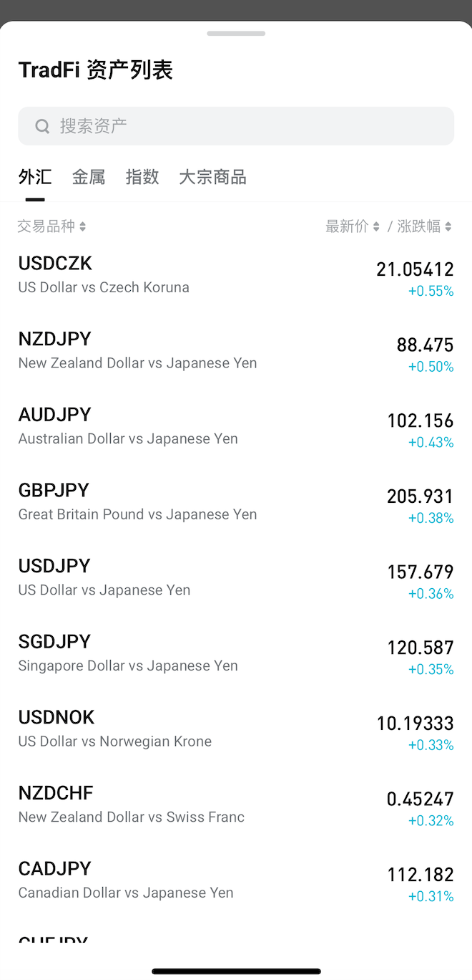
Task: Switch to the 指数 tab
Action: [x=142, y=177]
